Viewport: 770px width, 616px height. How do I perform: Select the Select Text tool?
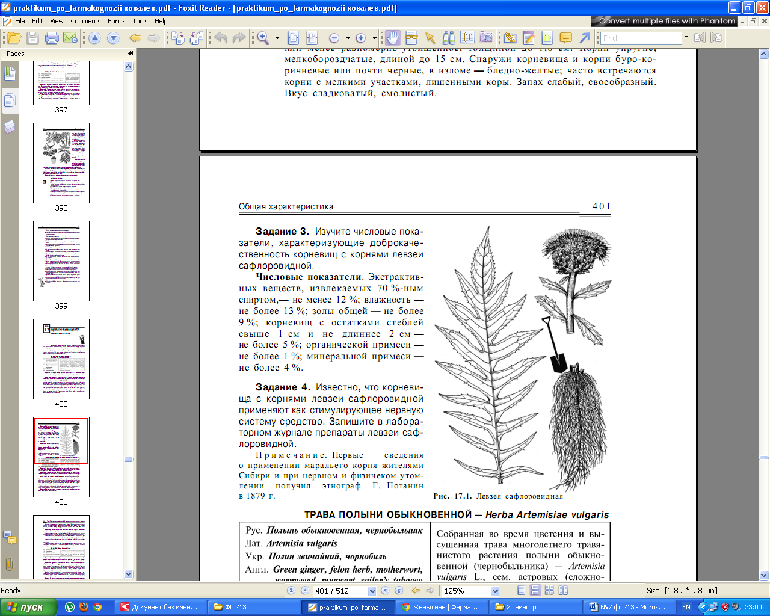pos(467,38)
